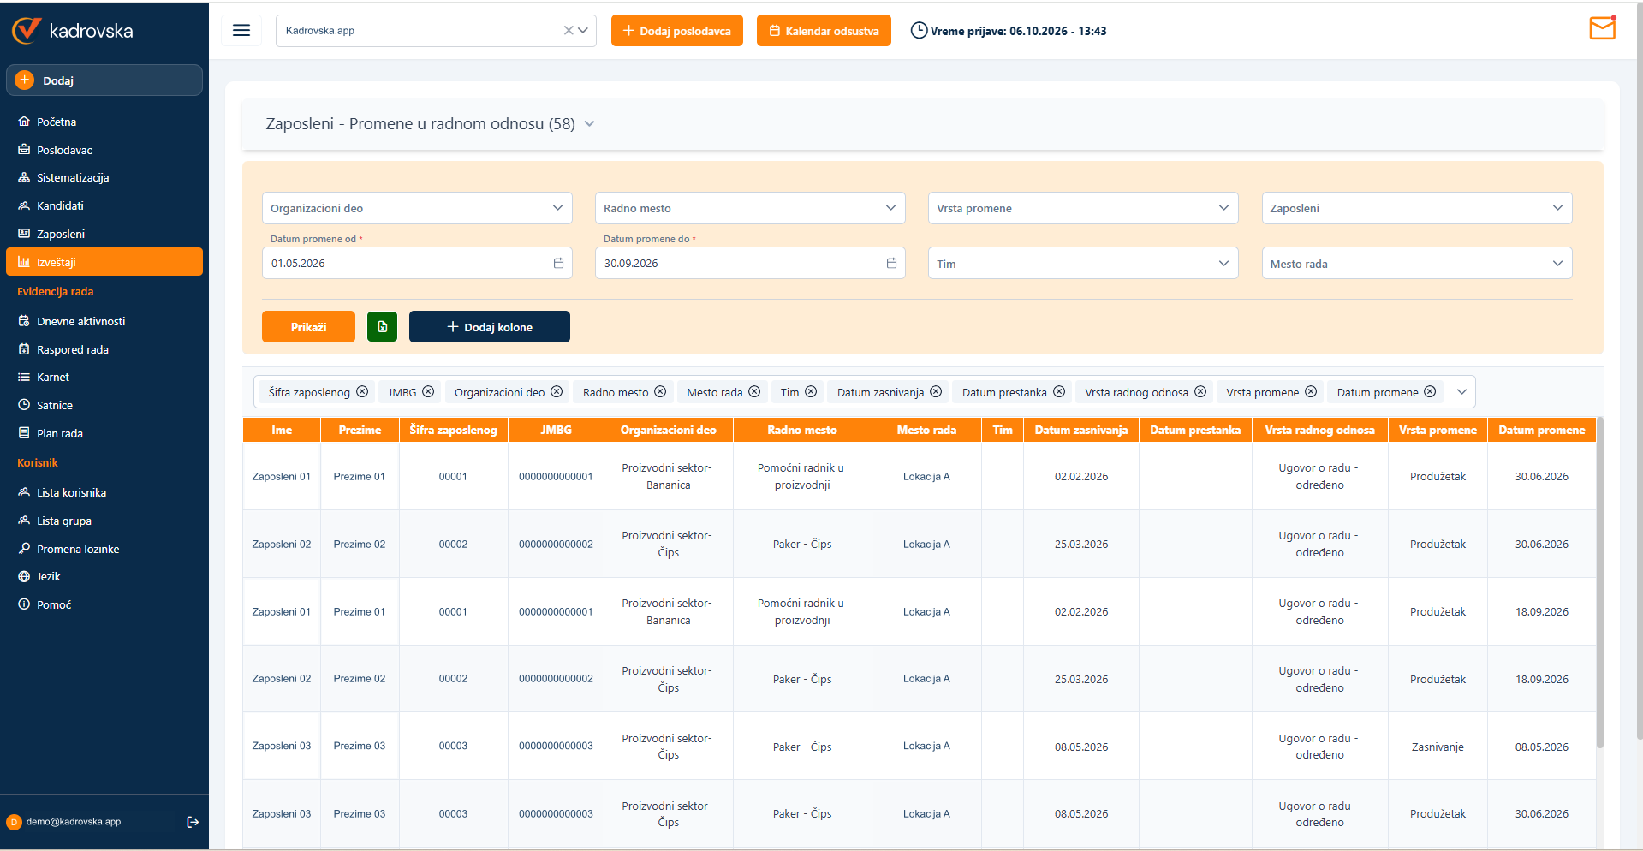Open Sistematizacija in sidebar
The width and height of the screenshot is (1643, 851).
(104, 177)
